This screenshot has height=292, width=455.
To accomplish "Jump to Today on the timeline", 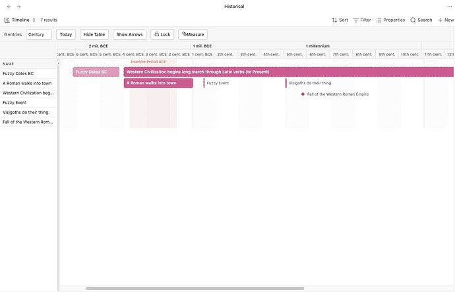I will click(x=66, y=34).
